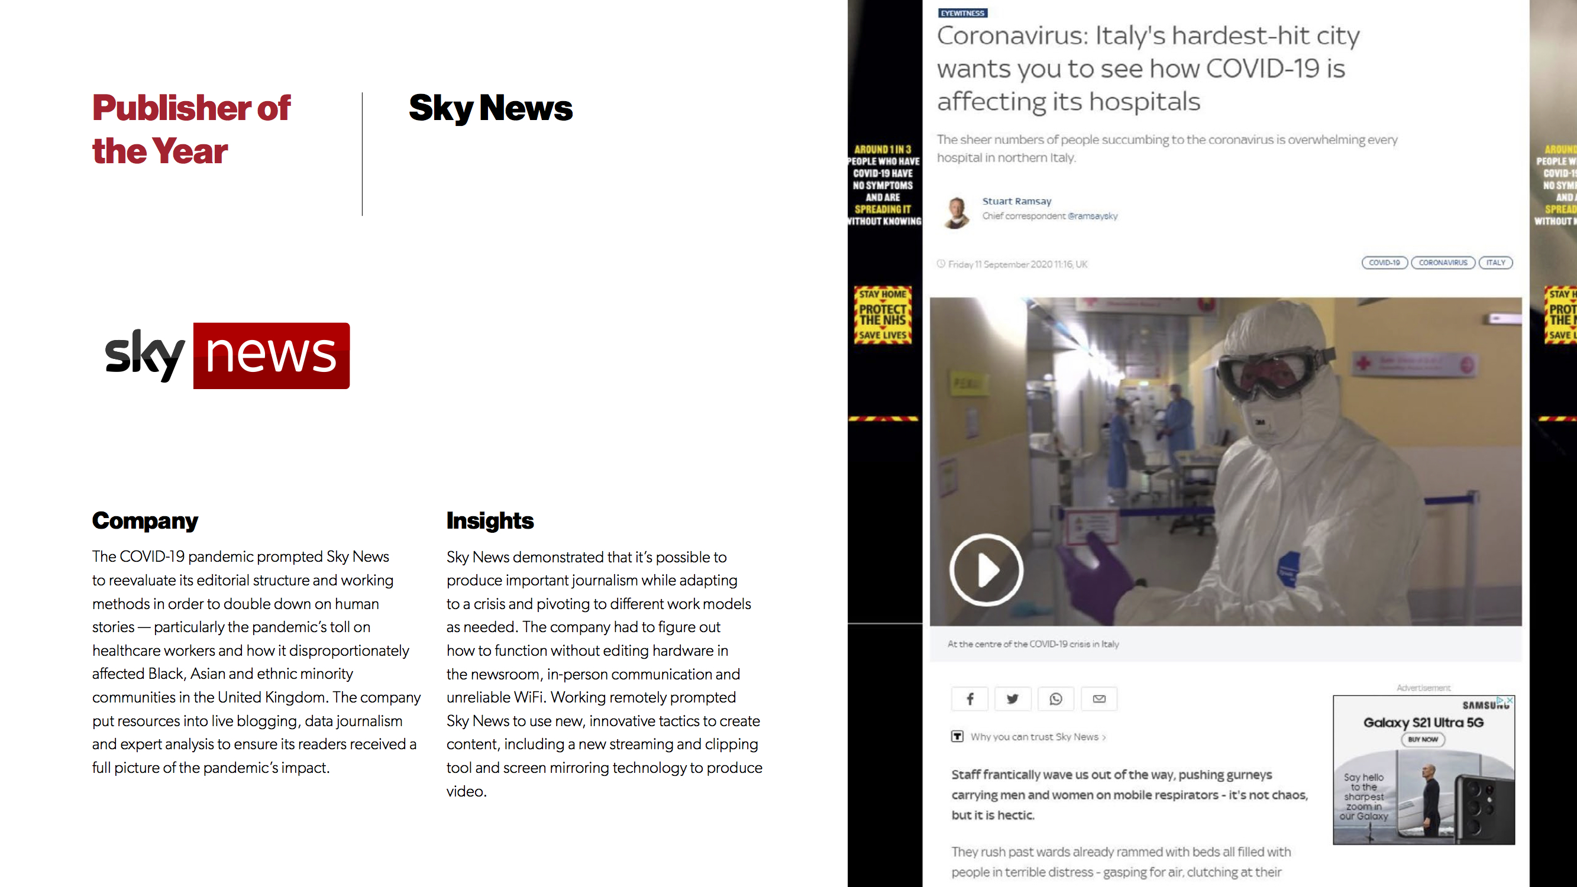Click the trust project T icon
The height and width of the screenshot is (887, 1577).
click(x=958, y=736)
